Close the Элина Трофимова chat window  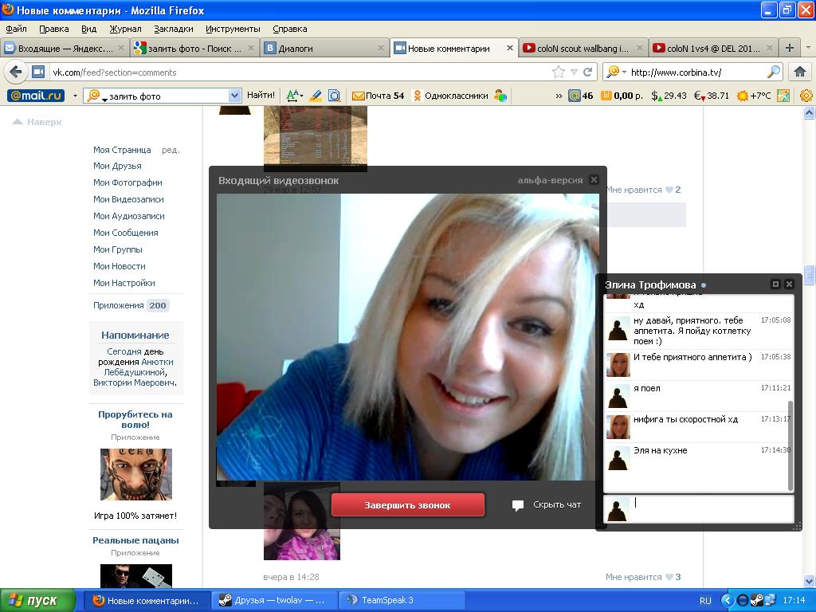789,284
